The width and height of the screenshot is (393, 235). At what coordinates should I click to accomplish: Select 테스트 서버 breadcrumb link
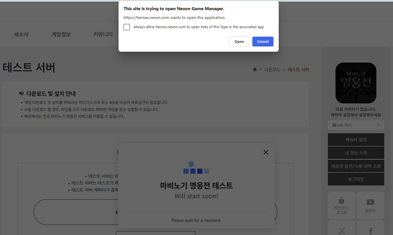click(298, 70)
